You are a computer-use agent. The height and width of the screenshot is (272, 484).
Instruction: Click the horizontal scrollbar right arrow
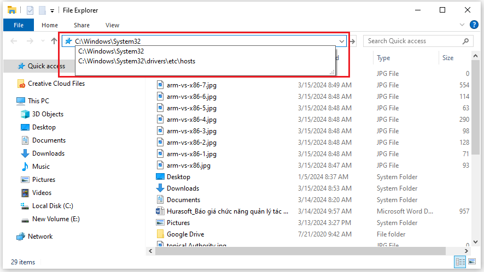coord(466,251)
